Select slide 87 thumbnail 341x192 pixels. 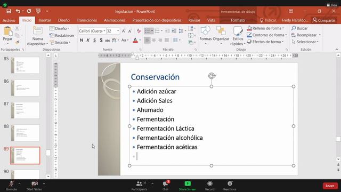point(26,110)
